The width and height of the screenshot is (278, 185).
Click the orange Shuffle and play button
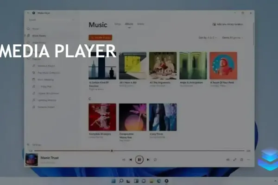coord(101,37)
